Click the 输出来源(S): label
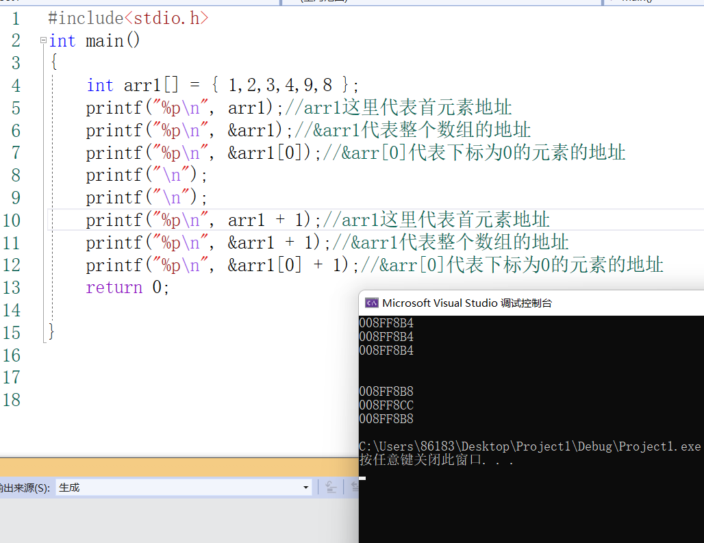 pos(25,488)
